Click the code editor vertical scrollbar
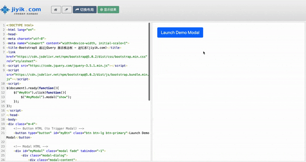The width and height of the screenshot is (306, 162). [x=149, y=62]
